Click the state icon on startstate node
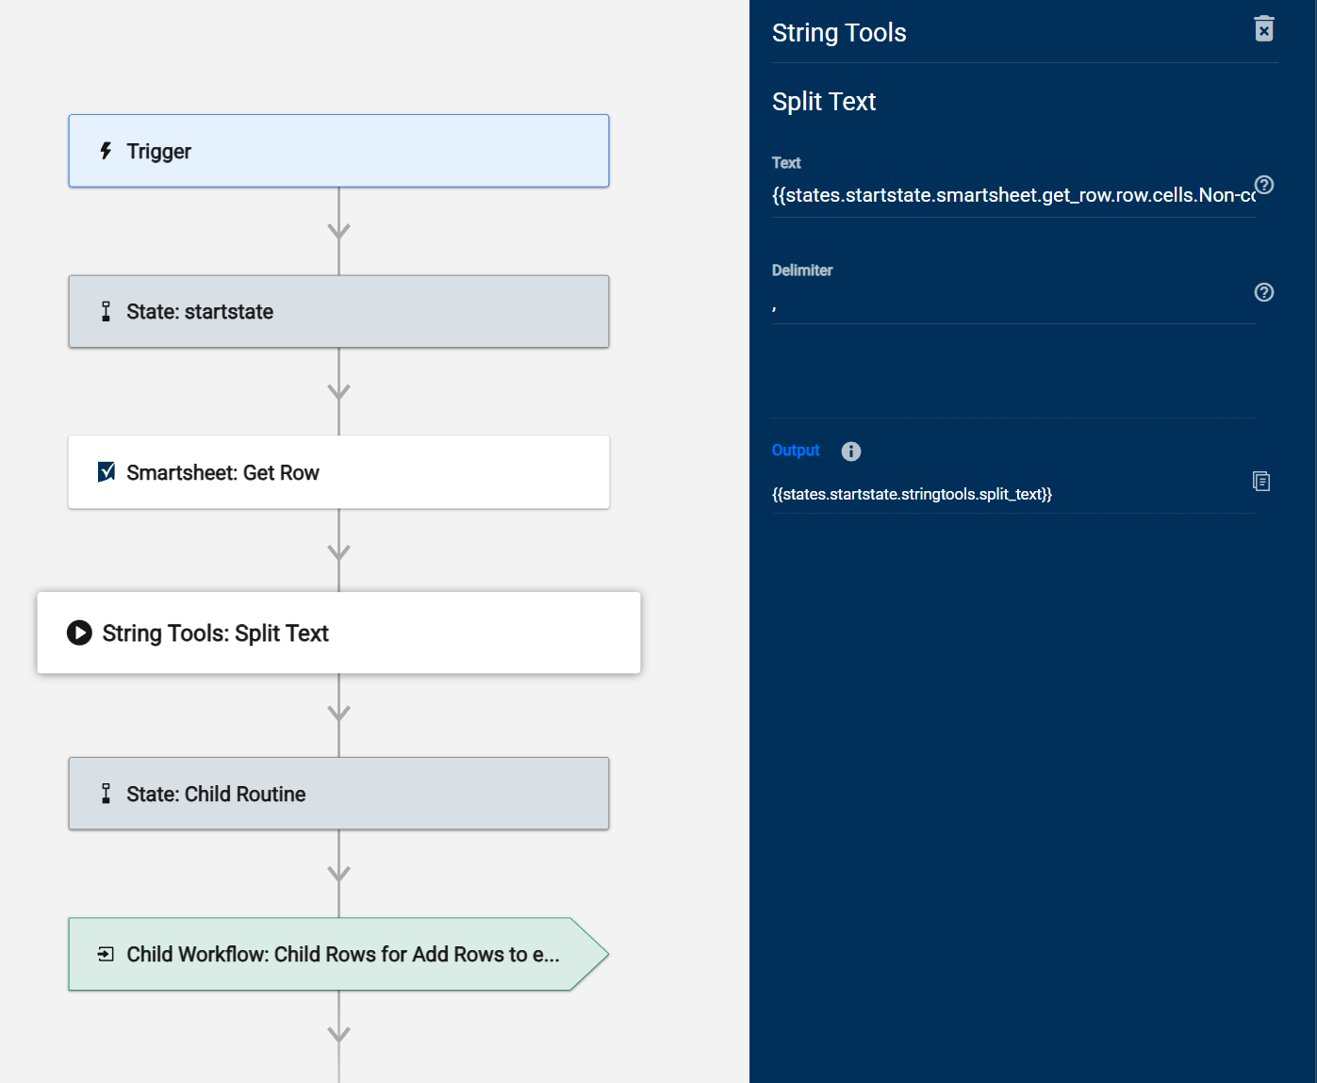Image resolution: width=1317 pixels, height=1083 pixels. 107,312
